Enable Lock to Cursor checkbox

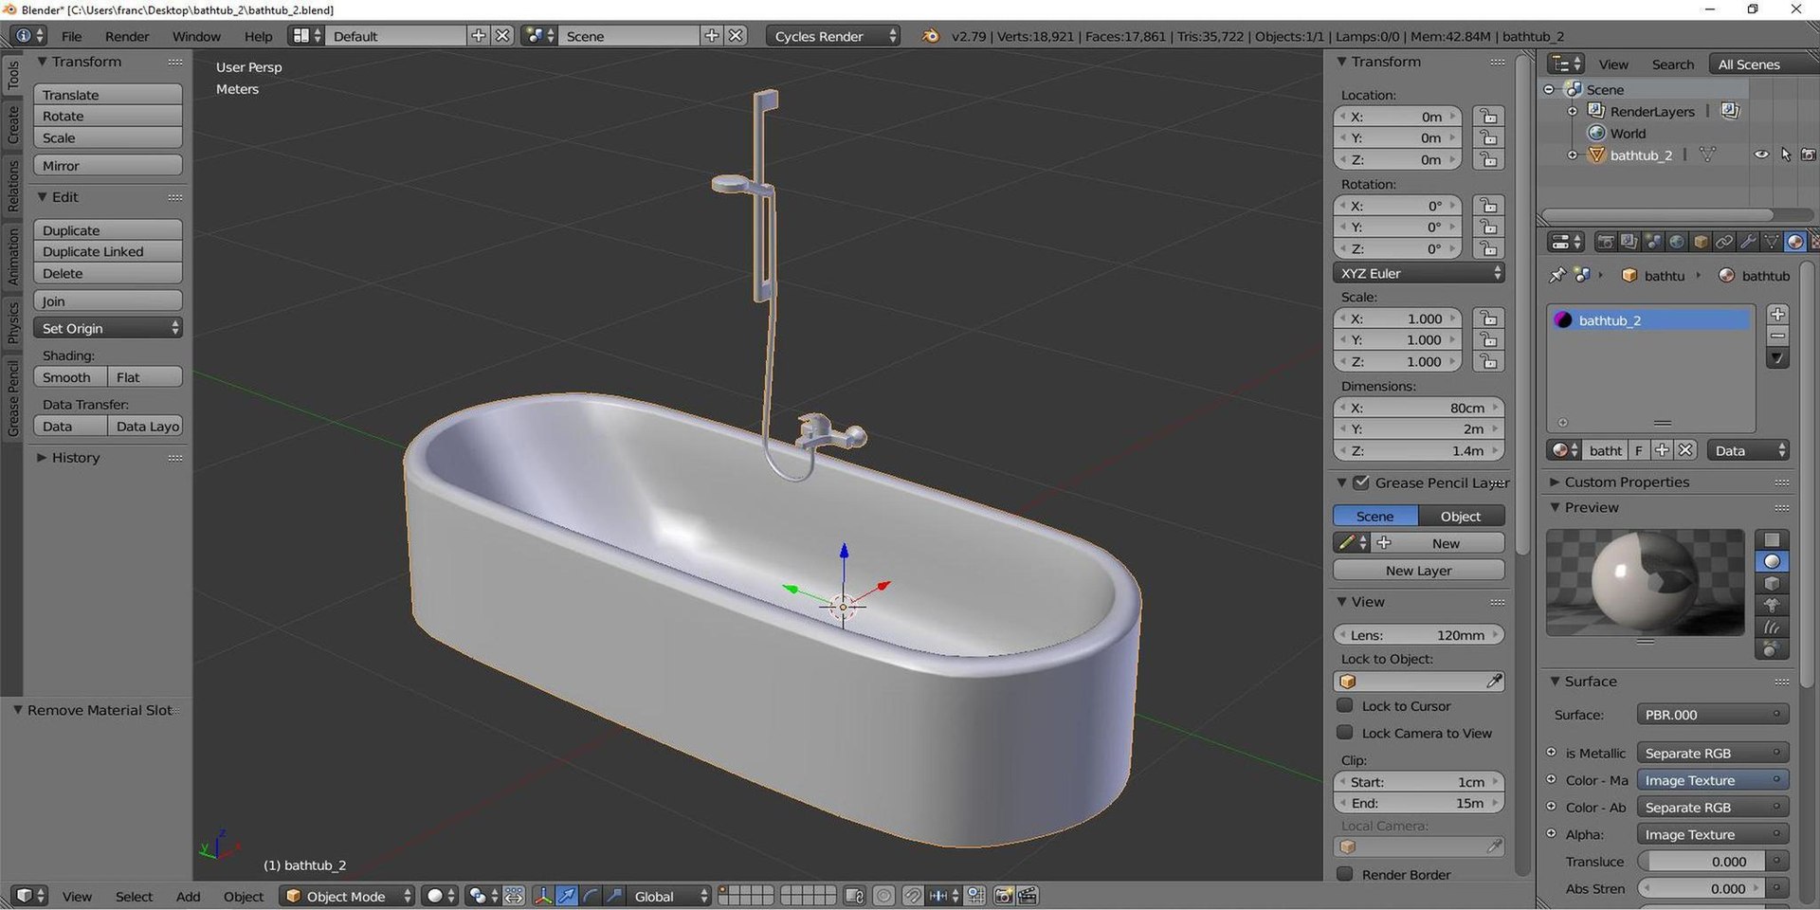1344,705
